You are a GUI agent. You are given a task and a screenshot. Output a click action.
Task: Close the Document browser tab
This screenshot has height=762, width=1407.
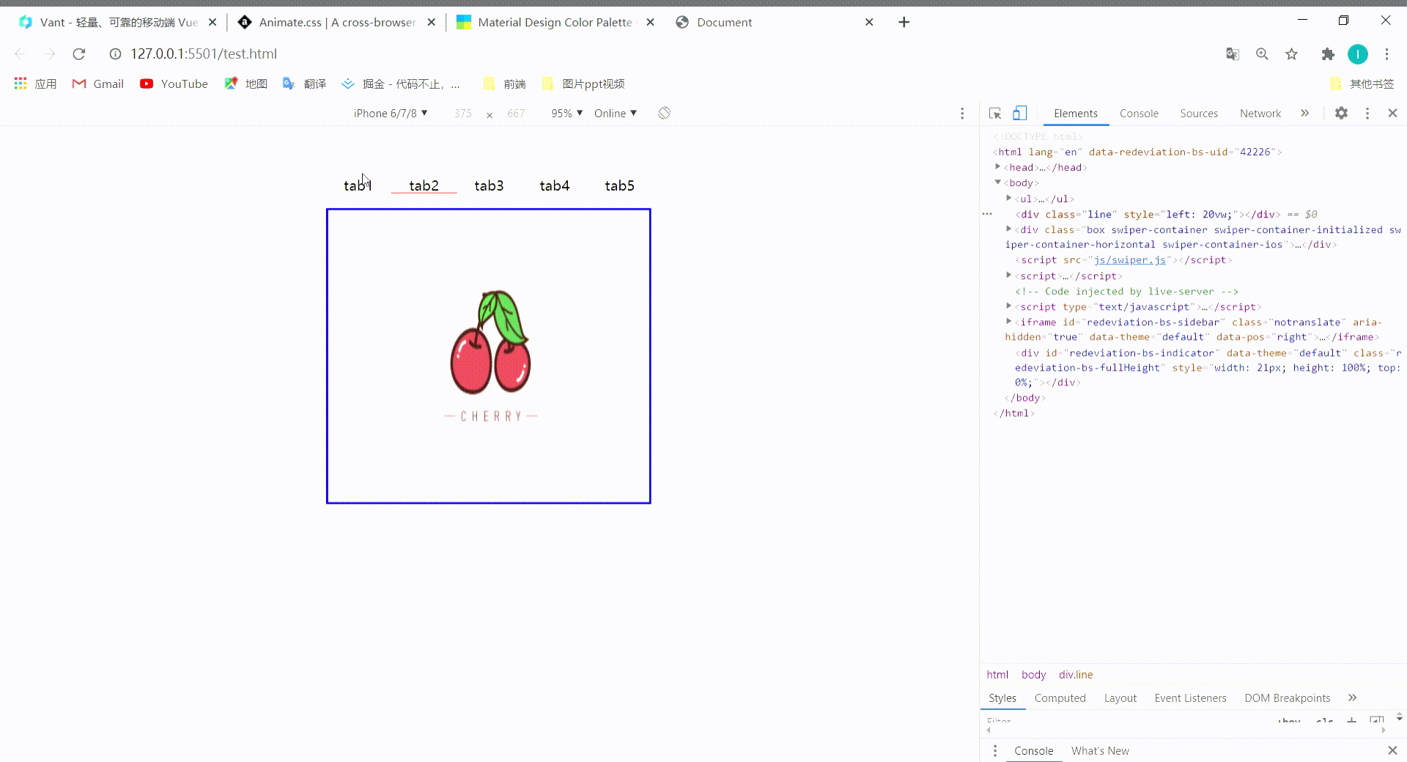point(869,22)
